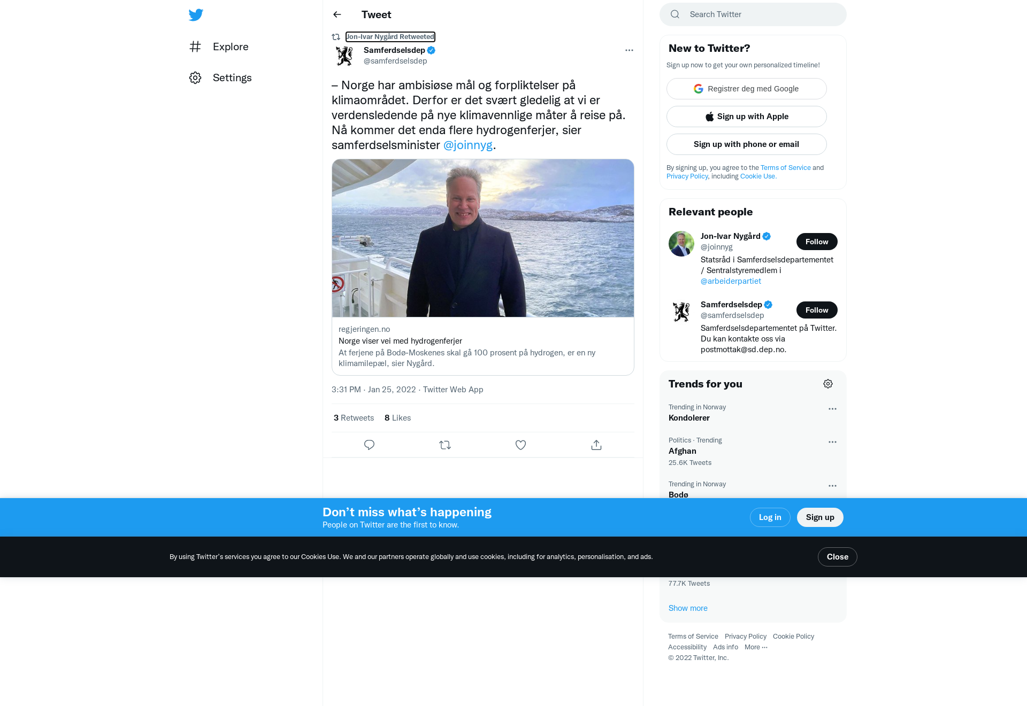Click the Twitter bird logo

click(x=196, y=14)
